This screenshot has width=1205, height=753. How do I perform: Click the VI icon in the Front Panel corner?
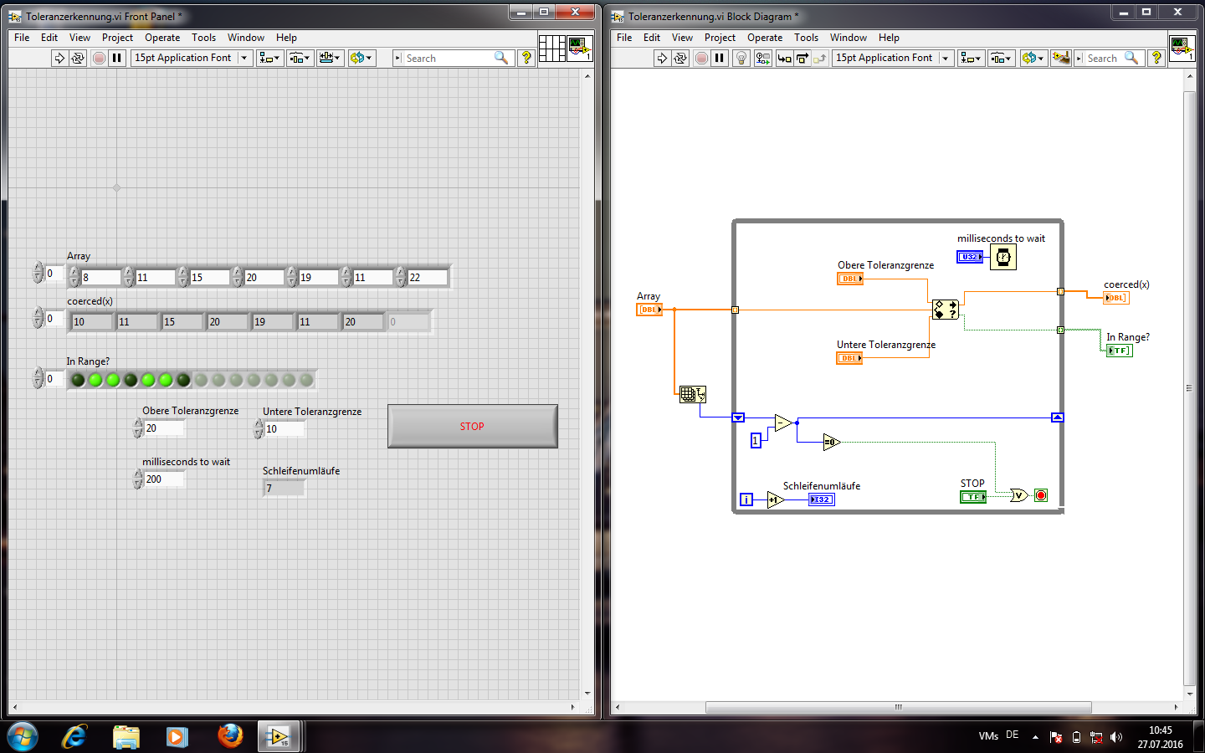(x=580, y=49)
